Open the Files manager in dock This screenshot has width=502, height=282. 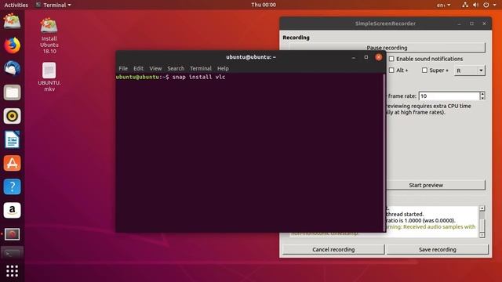click(x=13, y=92)
